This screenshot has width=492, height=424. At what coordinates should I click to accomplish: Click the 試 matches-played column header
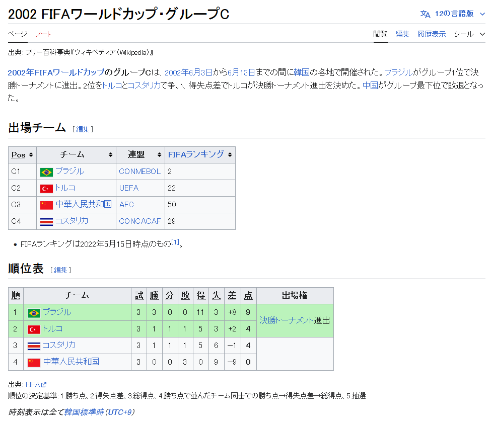pyautogui.click(x=139, y=296)
